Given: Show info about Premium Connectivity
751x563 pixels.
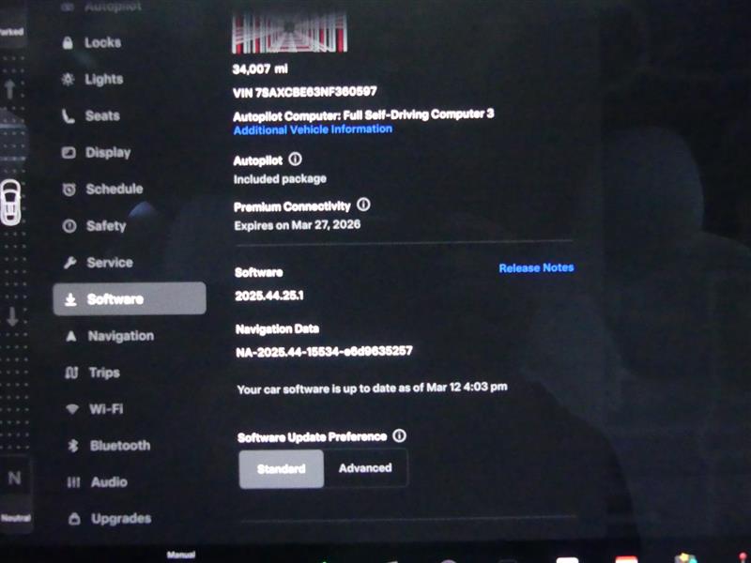Looking at the screenshot, I should (363, 205).
